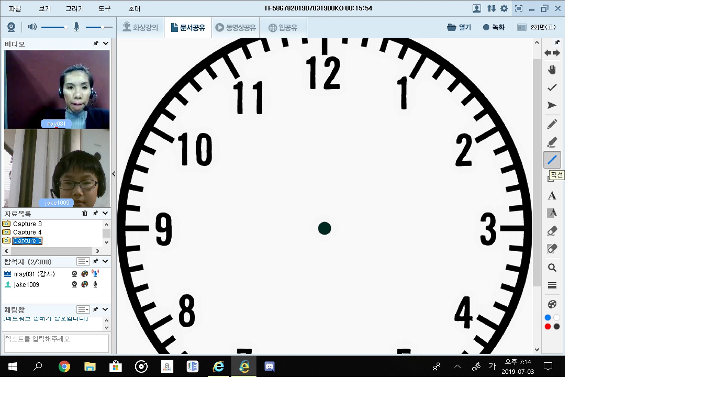Open the line thickness options
Image resolution: width=726 pixels, height=411 pixels.
coord(552,286)
